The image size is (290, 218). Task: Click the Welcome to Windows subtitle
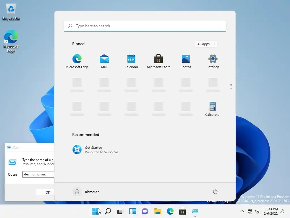click(x=102, y=152)
